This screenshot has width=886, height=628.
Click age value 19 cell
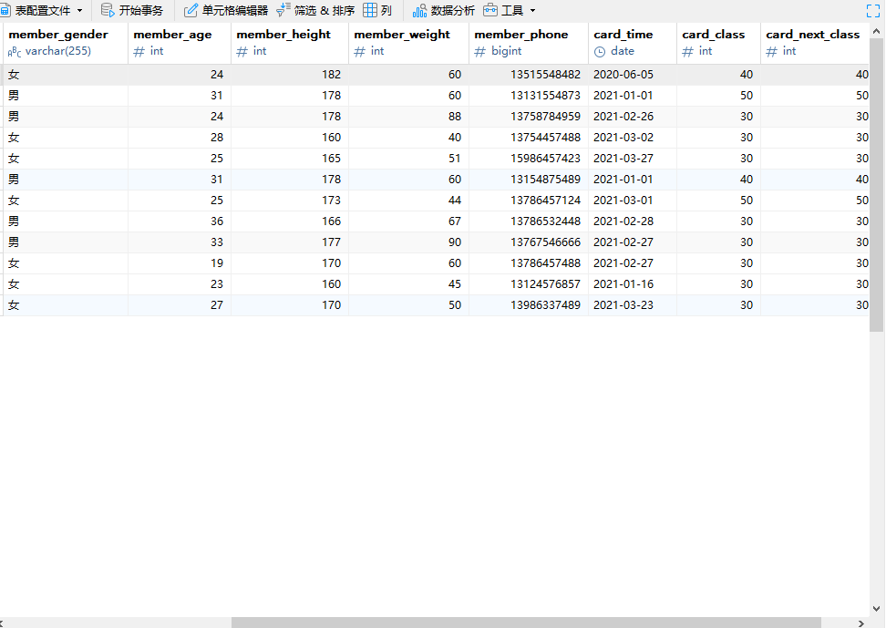(180, 263)
